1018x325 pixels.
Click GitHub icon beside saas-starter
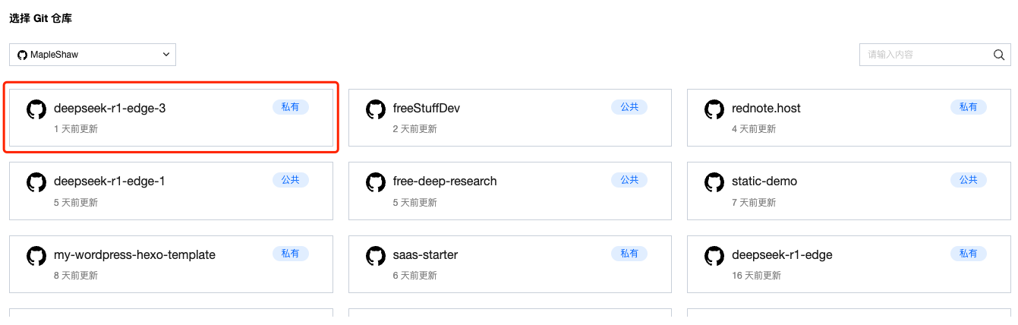point(375,256)
